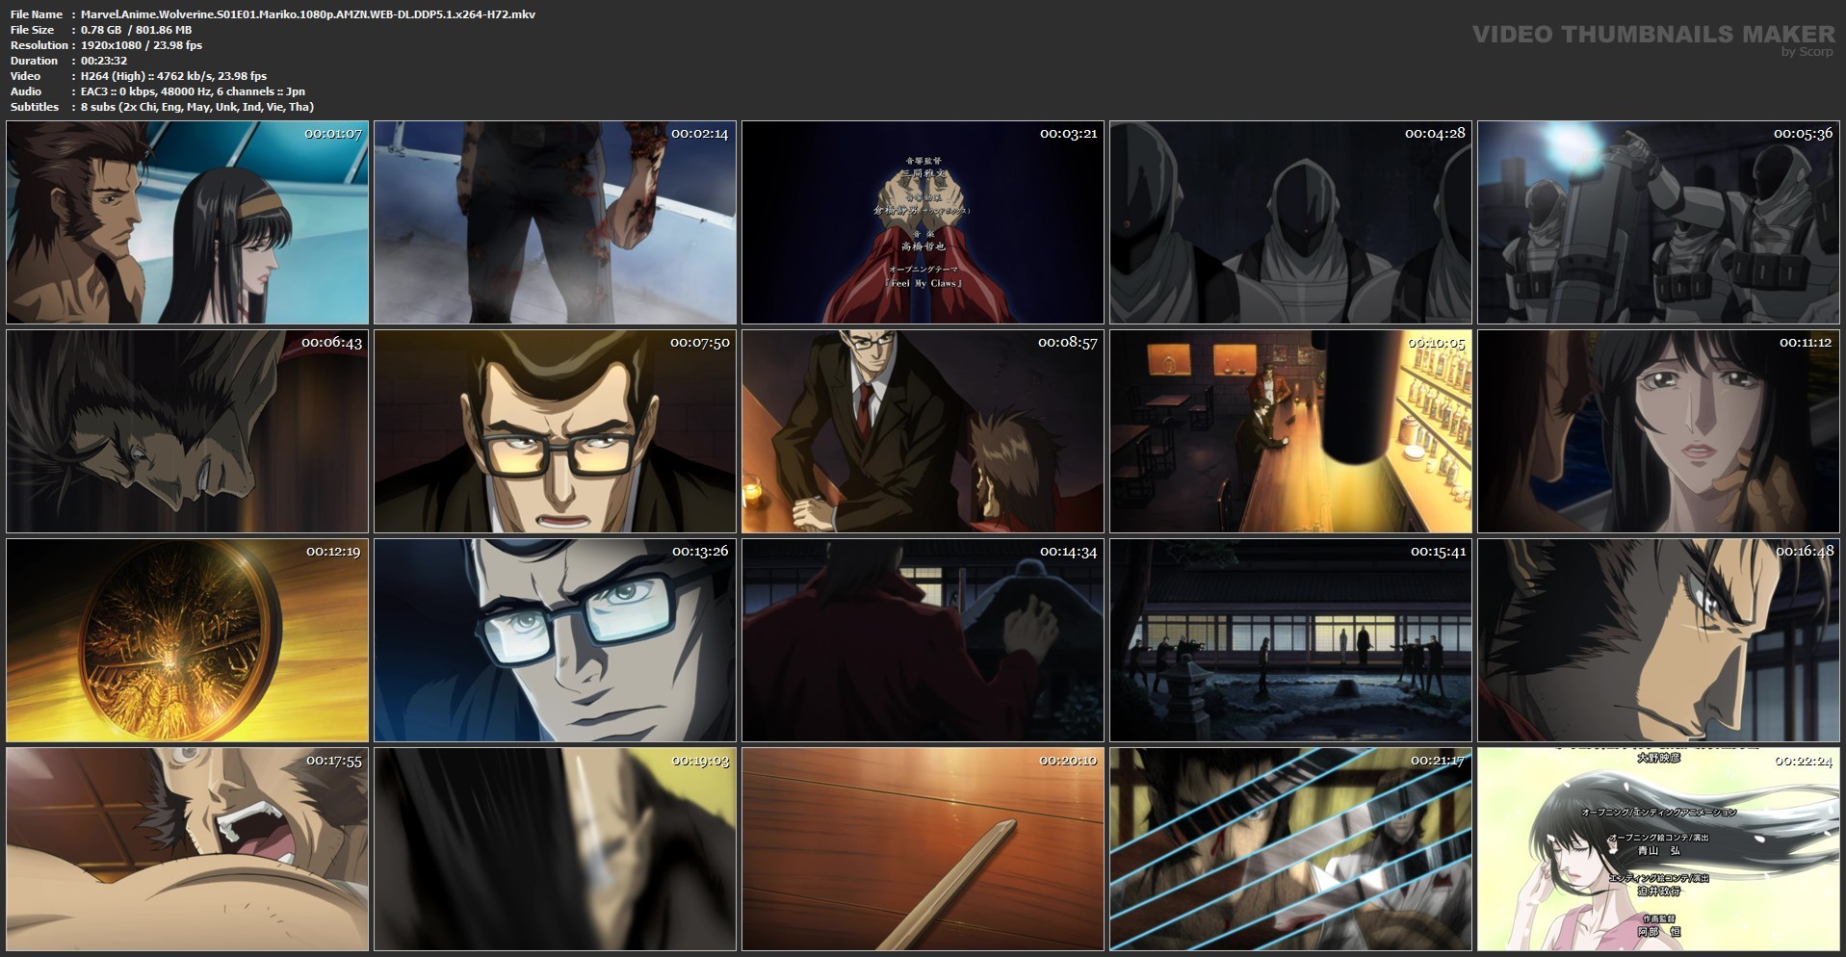The image size is (1846, 957).
Task: Open the frame timestamped 00:06:43
Action: [x=188, y=431]
